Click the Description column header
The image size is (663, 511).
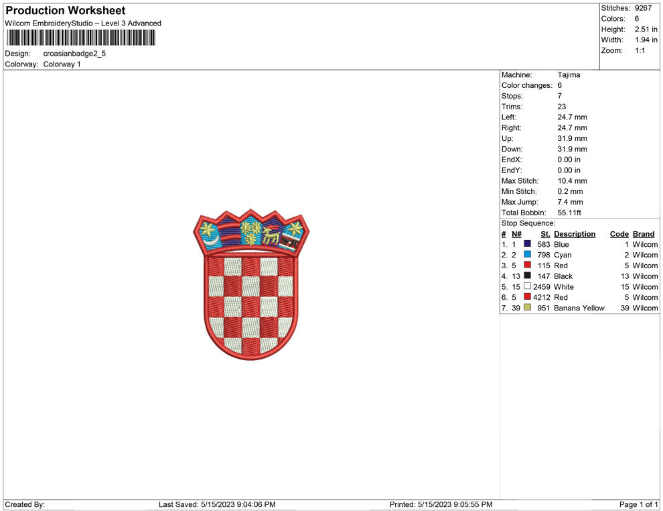click(x=575, y=234)
